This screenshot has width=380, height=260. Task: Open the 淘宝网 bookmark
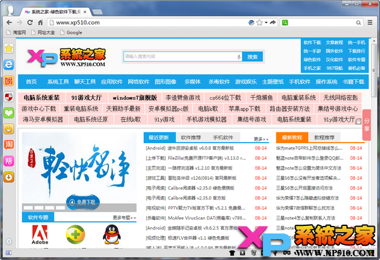click(x=16, y=32)
